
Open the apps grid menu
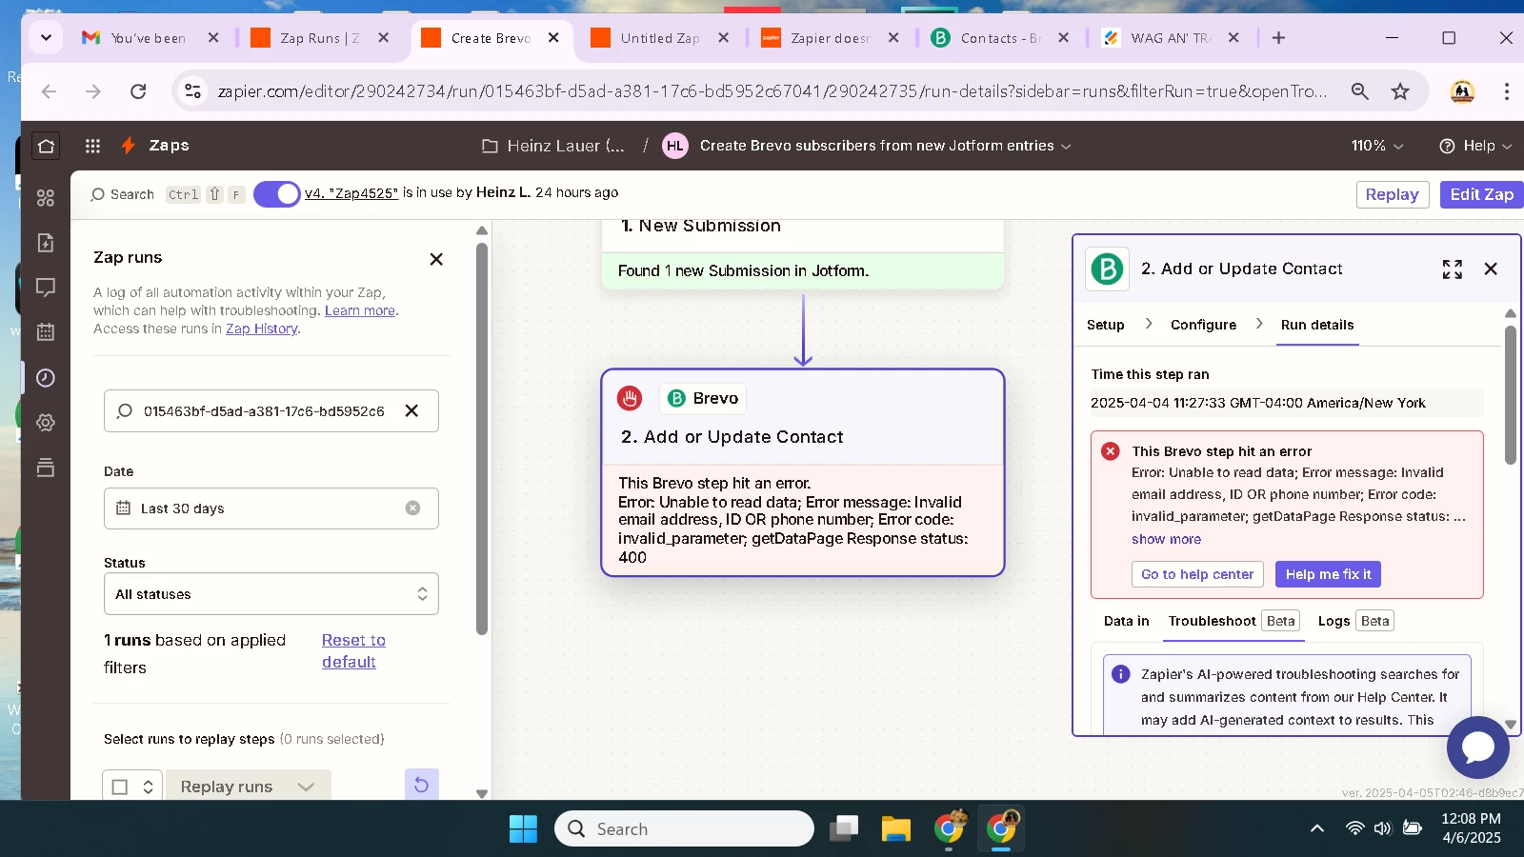tap(92, 146)
